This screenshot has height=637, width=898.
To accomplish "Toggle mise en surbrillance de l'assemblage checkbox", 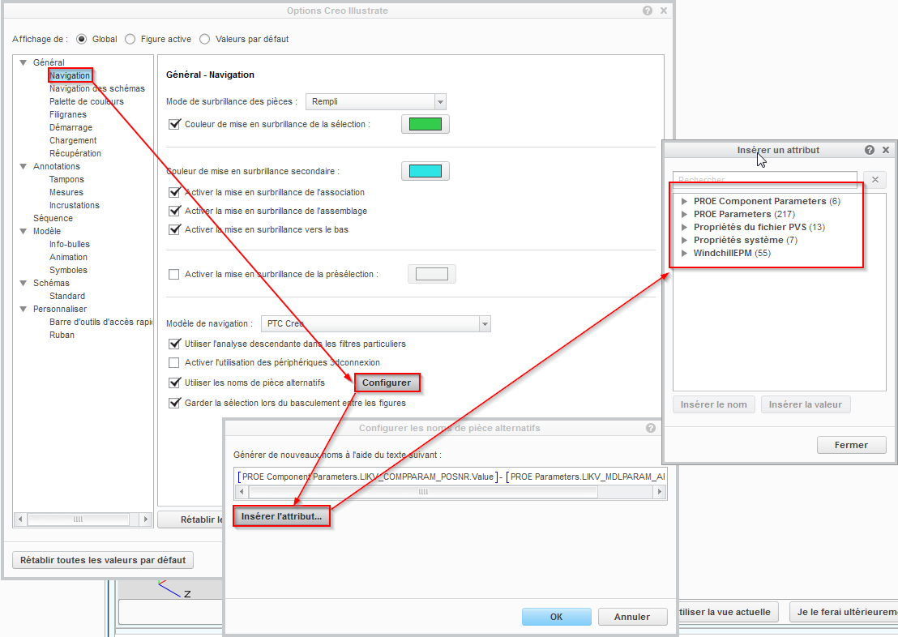I will coord(175,211).
